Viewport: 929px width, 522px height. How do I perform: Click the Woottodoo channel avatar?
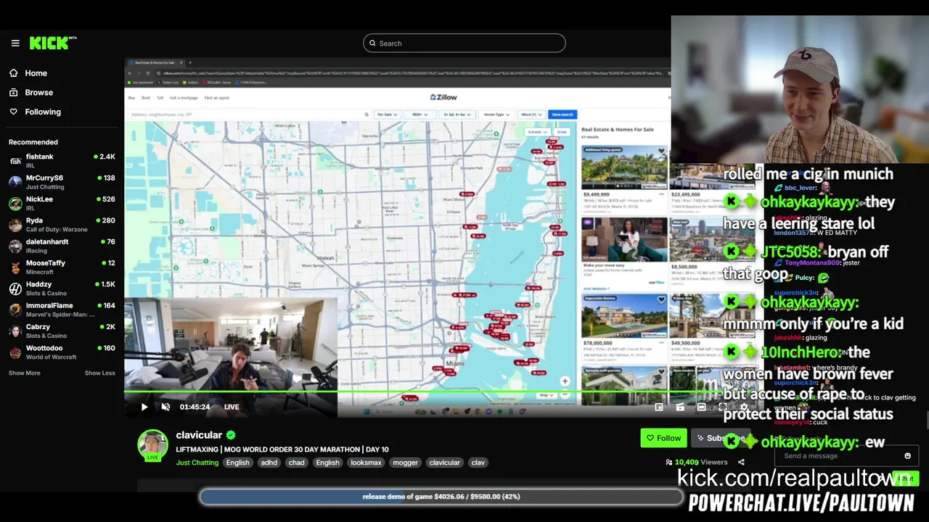(x=15, y=352)
